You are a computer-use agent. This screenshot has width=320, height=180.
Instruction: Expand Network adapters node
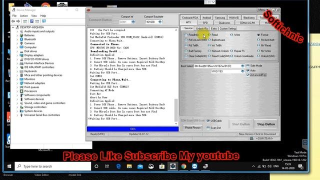tap(17, 83)
